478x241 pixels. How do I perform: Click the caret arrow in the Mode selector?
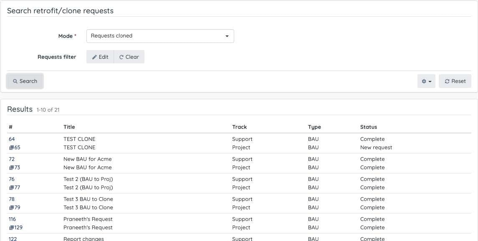click(x=227, y=36)
